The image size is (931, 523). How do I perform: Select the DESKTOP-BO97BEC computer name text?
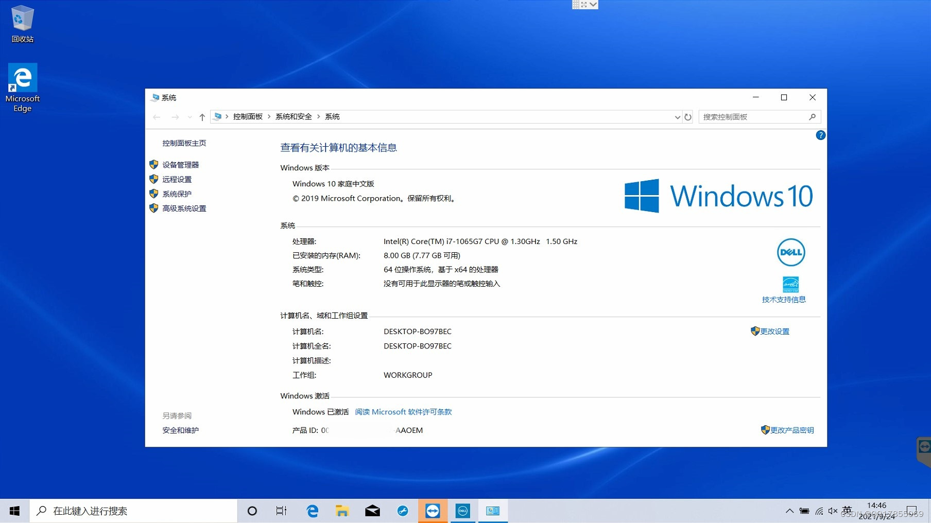418,332
